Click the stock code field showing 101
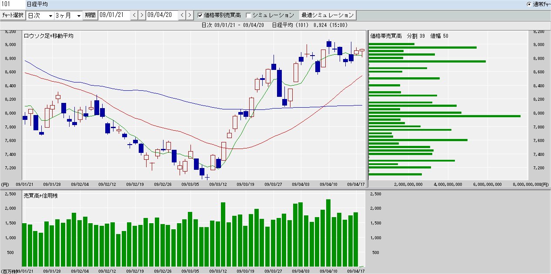Screen dimensions: 551x274 click(x=12, y=4)
